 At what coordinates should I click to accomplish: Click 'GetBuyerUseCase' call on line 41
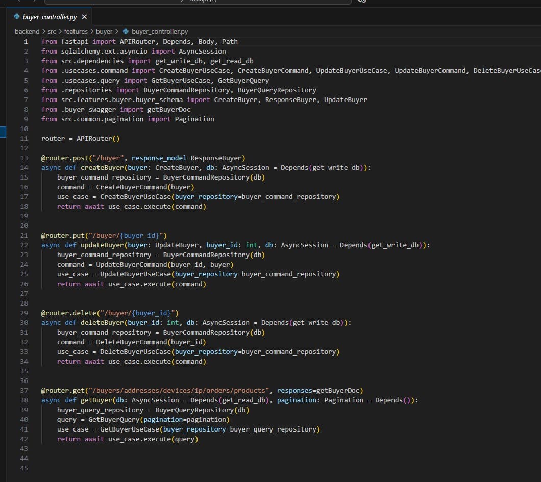(130, 429)
